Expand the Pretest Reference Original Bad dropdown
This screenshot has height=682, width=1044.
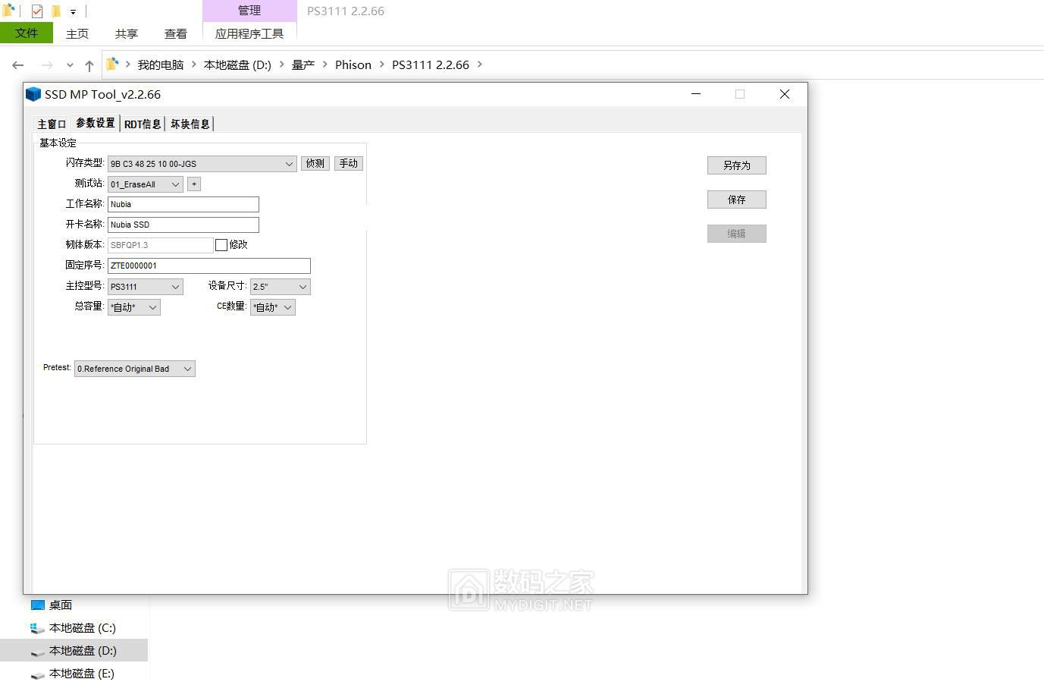pyautogui.click(x=187, y=369)
